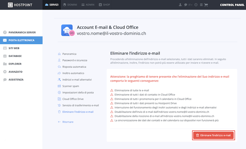
Task: Go to the Shop tab
Action: [104, 5]
